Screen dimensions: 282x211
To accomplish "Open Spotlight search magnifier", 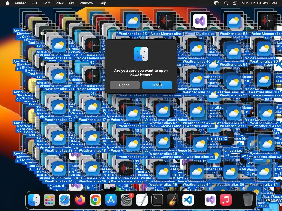I will pyautogui.click(x=226, y=3).
